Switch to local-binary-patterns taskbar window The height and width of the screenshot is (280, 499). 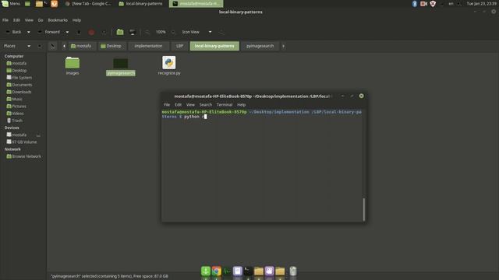click(x=141, y=4)
